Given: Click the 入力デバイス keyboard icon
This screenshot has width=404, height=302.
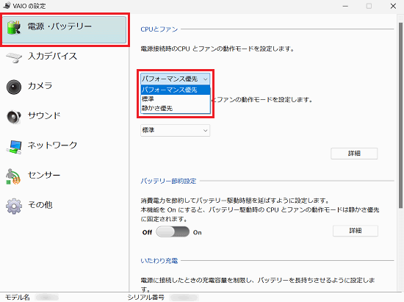Looking at the screenshot, I should click(x=14, y=57).
